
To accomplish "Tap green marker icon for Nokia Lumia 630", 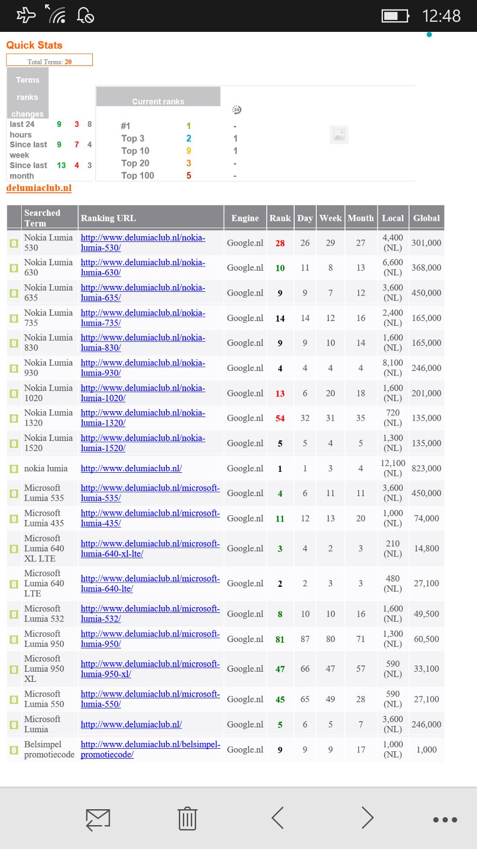I will (x=14, y=268).
